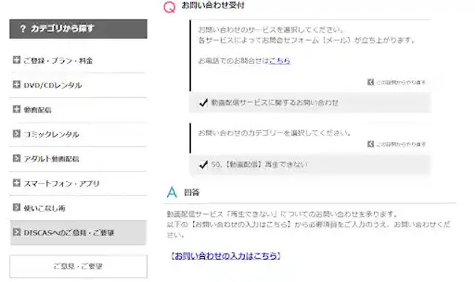Viewport: 475px width, 282px height.
Task: Open ご登録・プラン・料金 category
Action: [x=58, y=61]
